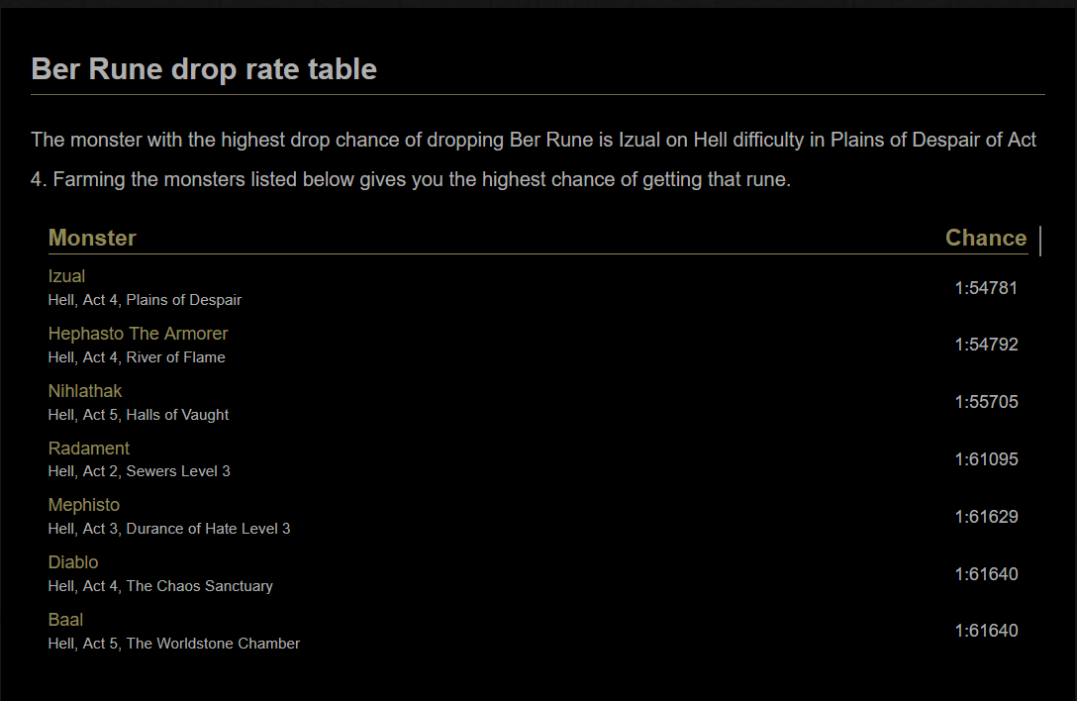
Task: Select Diablo's drop chance 1:61640
Action: pyautogui.click(x=986, y=574)
